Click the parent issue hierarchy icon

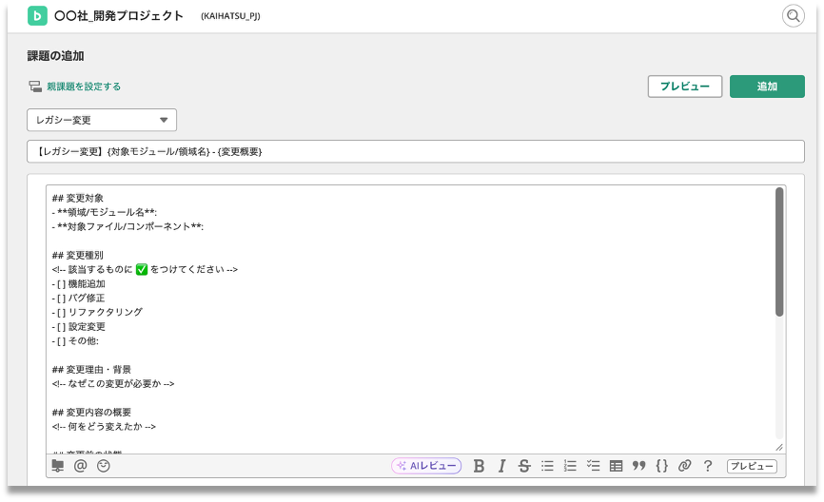tap(35, 87)
